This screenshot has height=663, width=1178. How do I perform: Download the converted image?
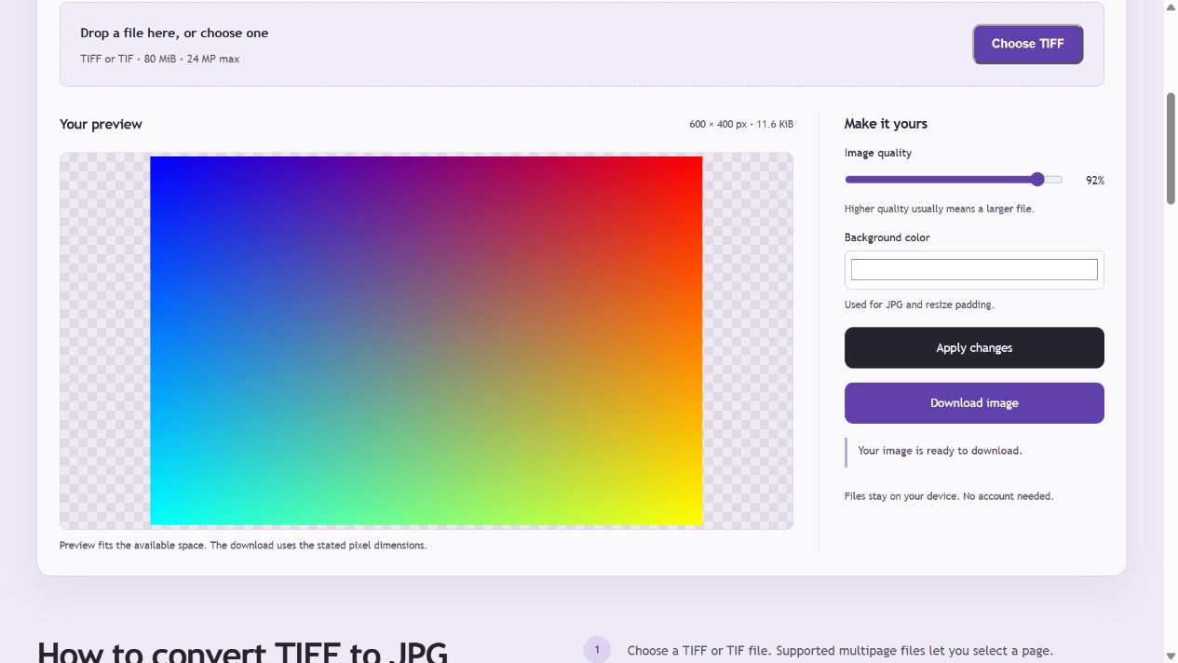(974, 403)
